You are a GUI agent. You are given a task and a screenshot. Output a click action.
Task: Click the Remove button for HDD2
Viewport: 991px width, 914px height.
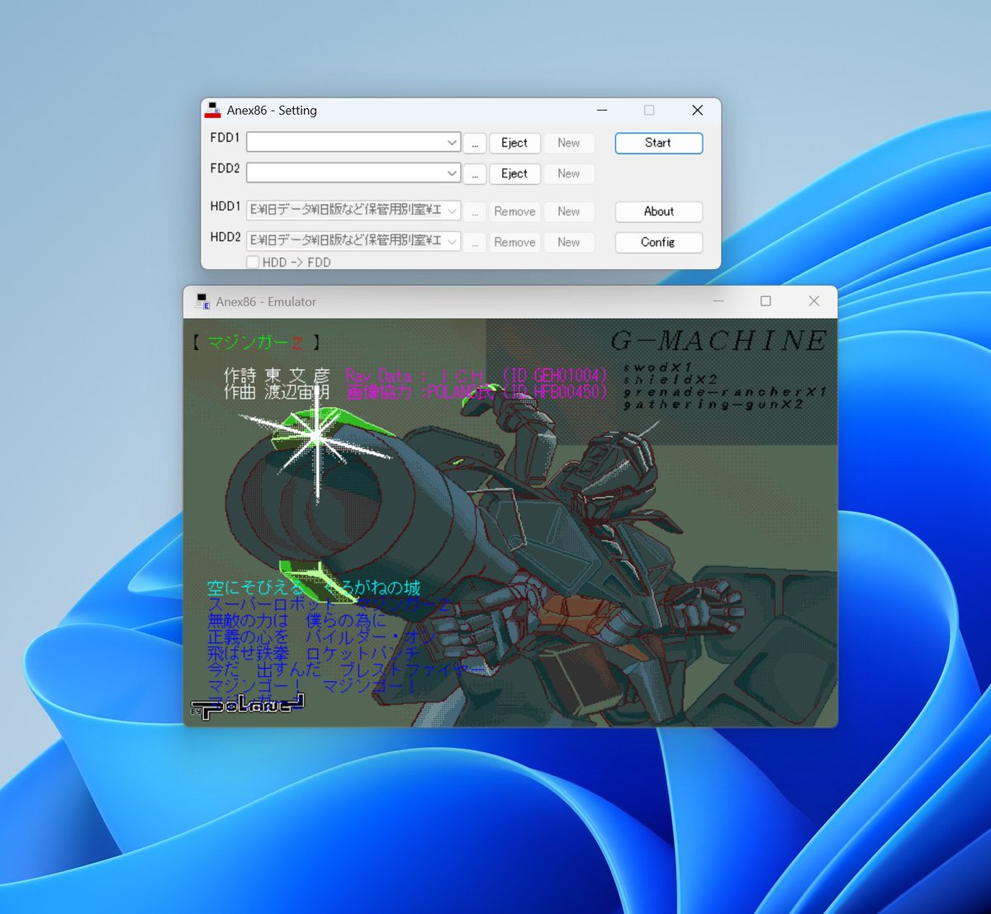[x=514, y=242]
